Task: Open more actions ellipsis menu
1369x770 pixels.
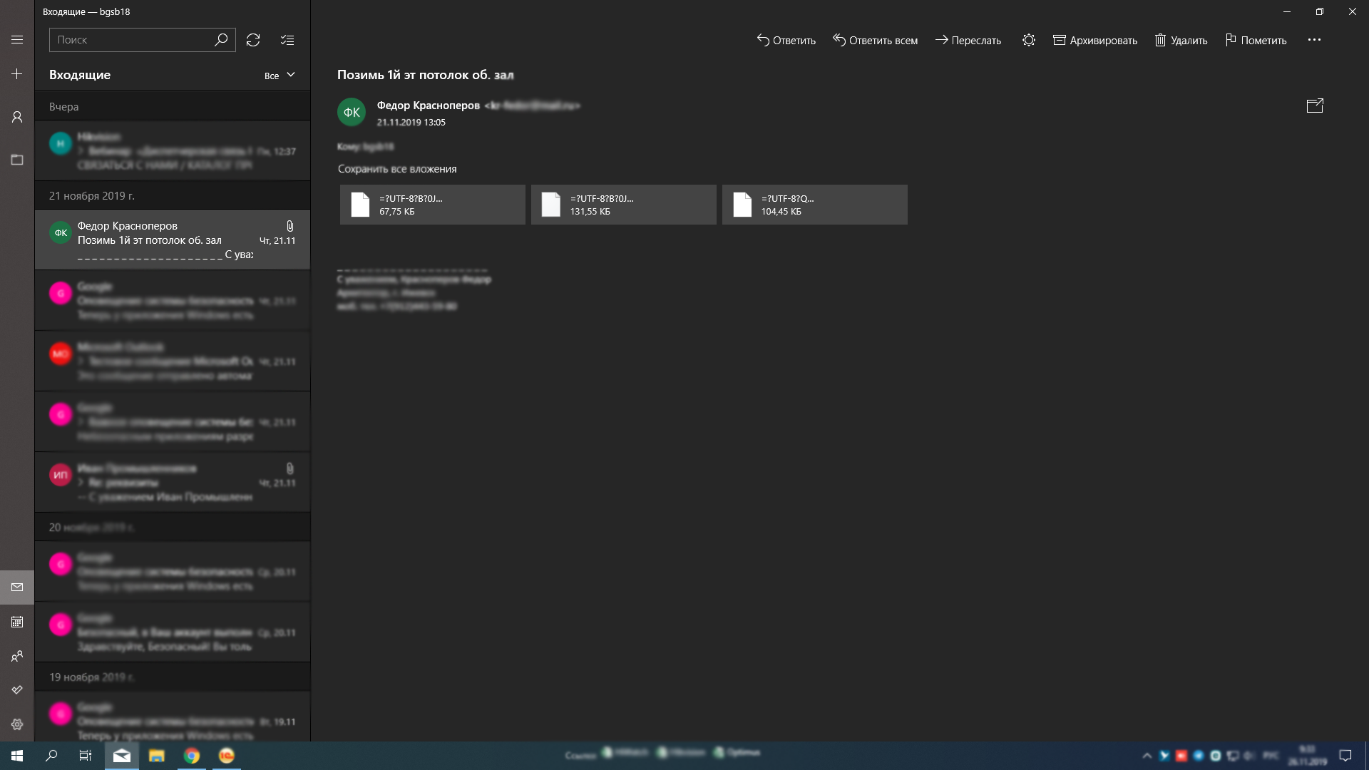Action: [1314, 40]
